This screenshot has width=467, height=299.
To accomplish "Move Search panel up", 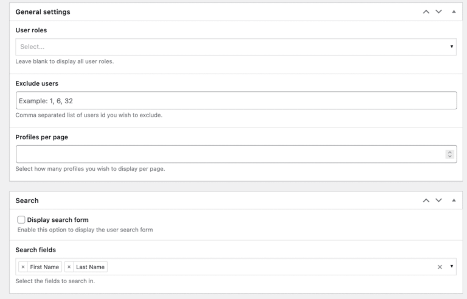I will coord(426,201).
